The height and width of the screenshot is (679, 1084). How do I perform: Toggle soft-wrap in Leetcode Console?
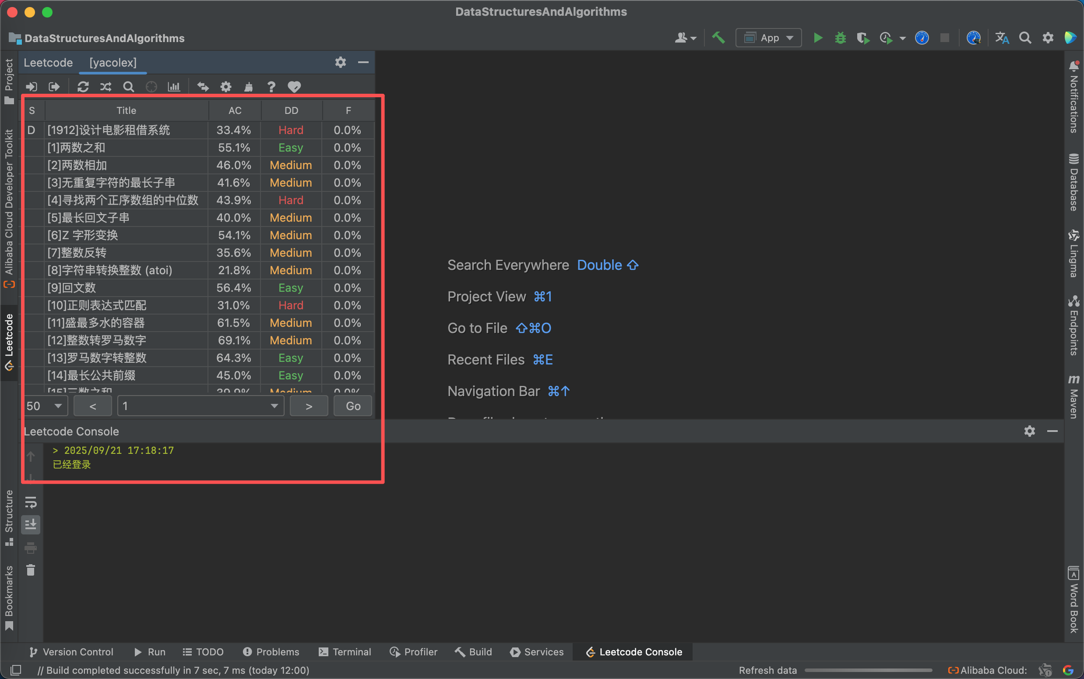pos(31,502)
